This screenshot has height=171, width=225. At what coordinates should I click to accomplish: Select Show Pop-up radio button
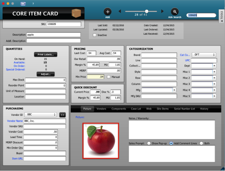(149, 143)
